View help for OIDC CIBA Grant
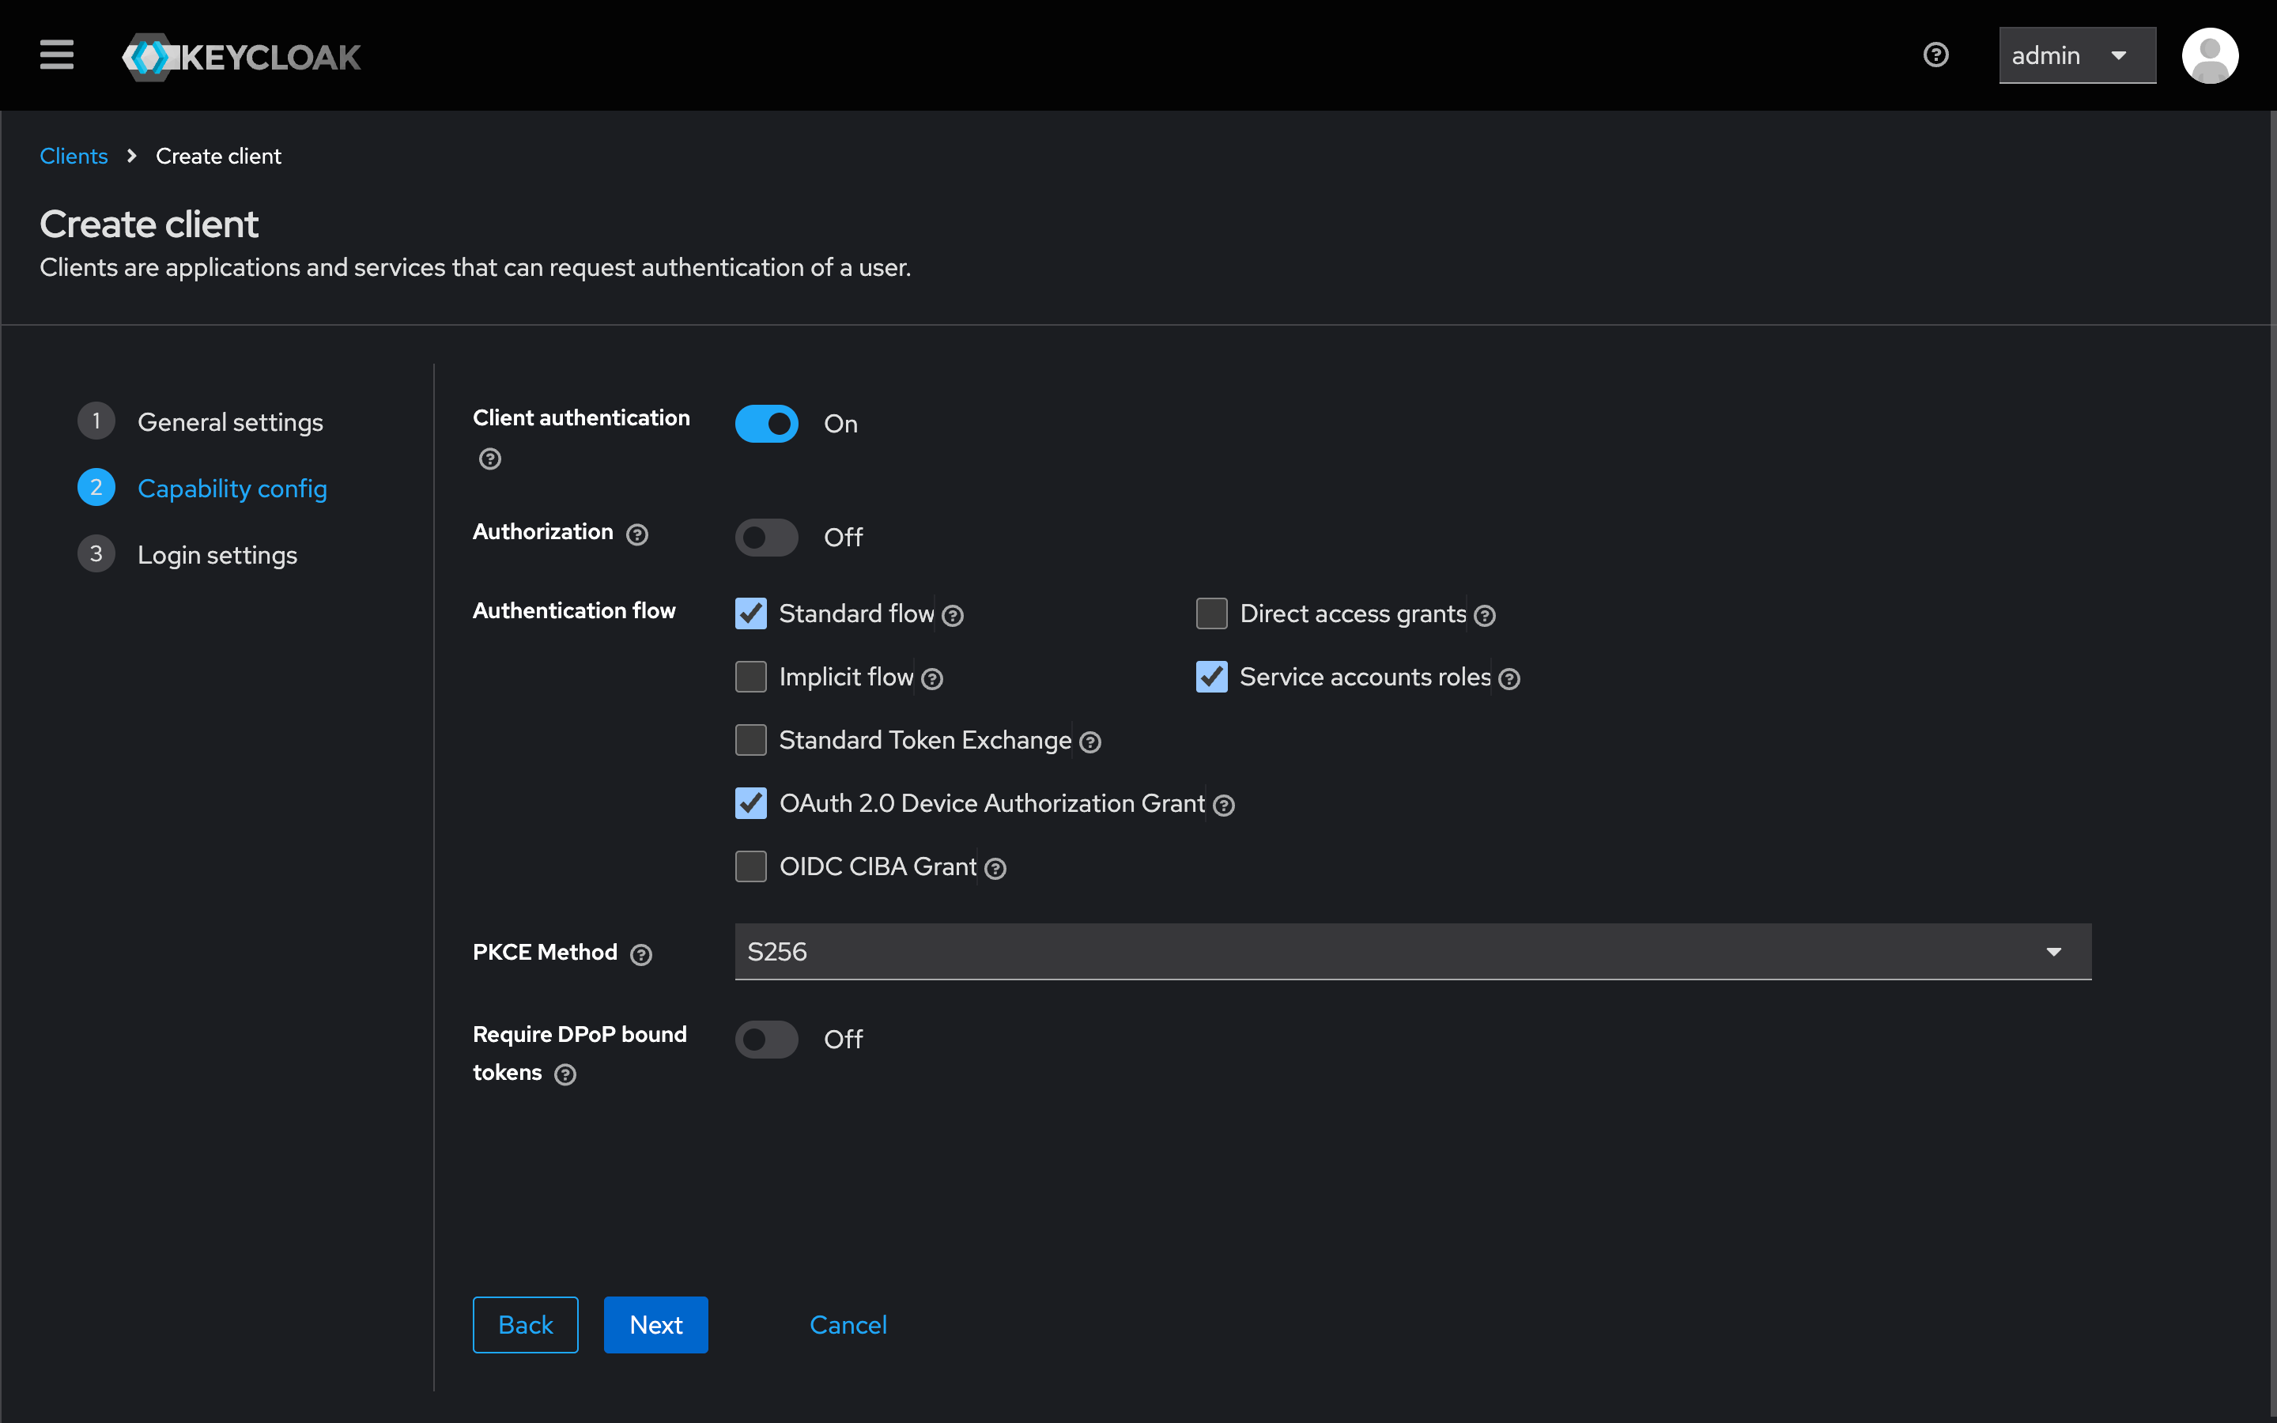Image resolution: width=2277 pixels, height=1423 pixels. tap(995, 868)
